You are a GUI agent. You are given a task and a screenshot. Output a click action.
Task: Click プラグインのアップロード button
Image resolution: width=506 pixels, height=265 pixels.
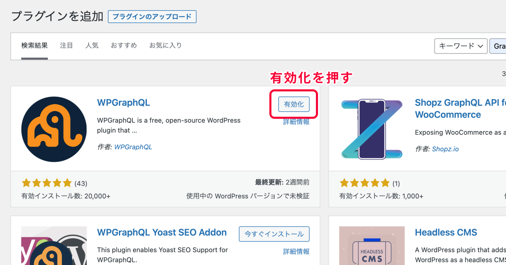pyautogui.click(x=152, y=16)
